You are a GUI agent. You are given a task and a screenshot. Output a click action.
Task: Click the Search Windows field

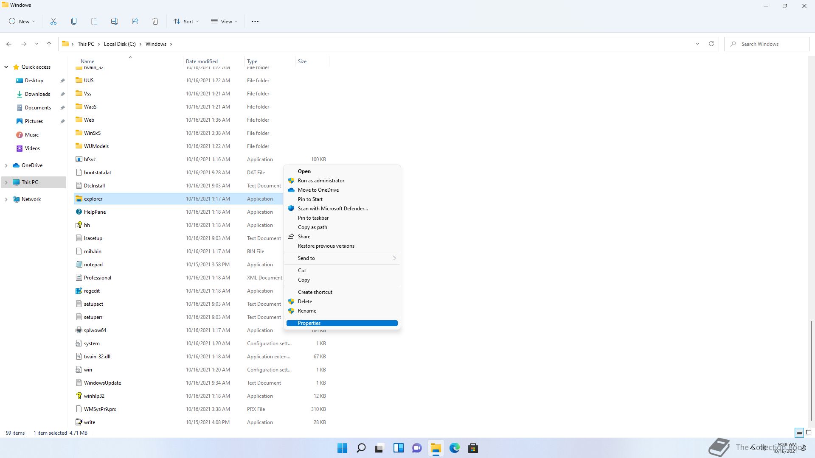(x=767, y=44)
